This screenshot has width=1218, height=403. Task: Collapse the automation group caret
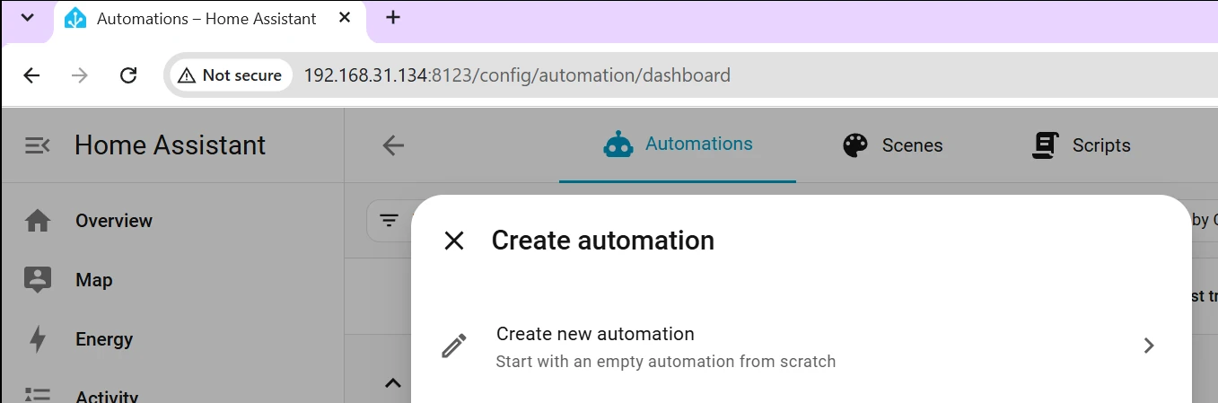(392, 383)
